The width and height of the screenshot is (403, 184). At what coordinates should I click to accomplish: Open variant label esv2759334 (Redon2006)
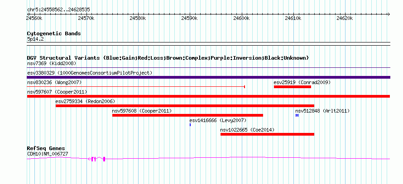[x=85, y=101]
